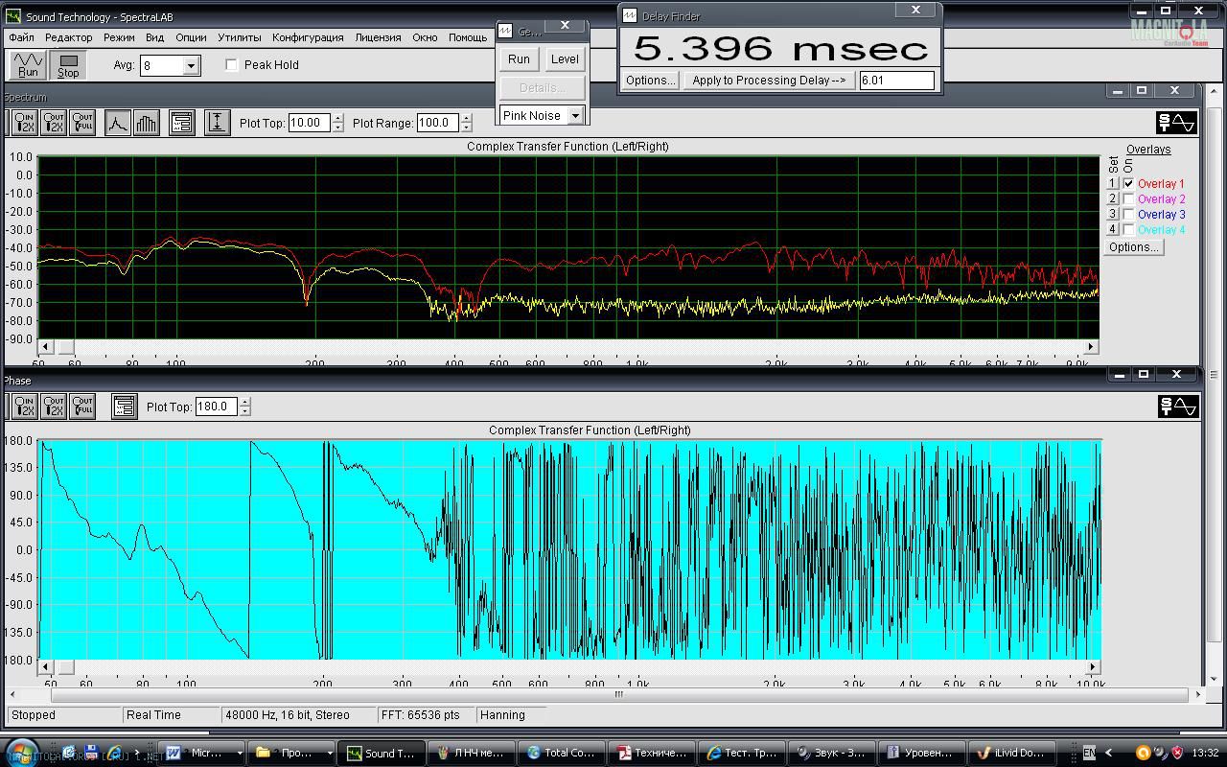Uncheck Overlay 1 checkbox
The image size is (1227, 767).
coord(1129,183)
